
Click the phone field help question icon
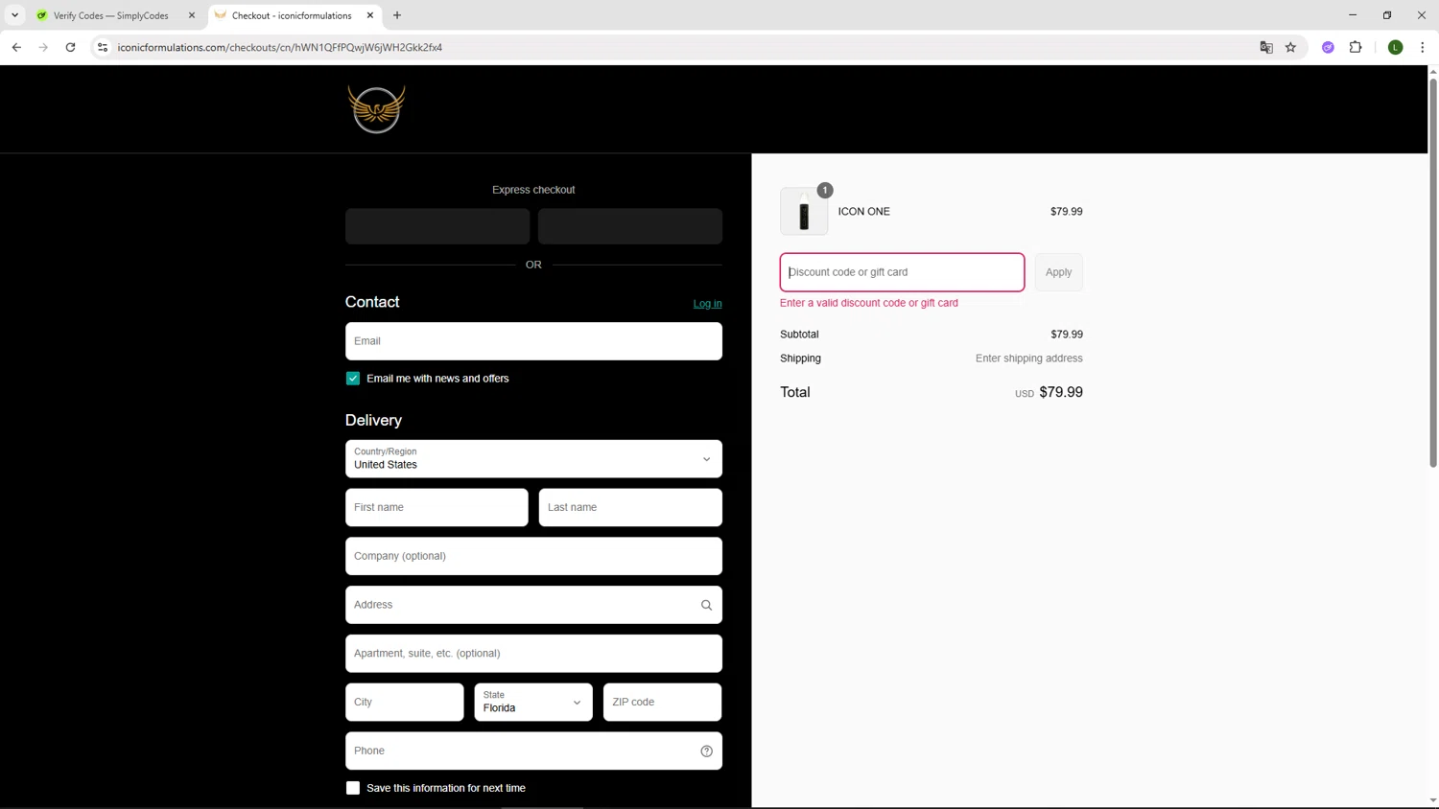pos(706,751)
